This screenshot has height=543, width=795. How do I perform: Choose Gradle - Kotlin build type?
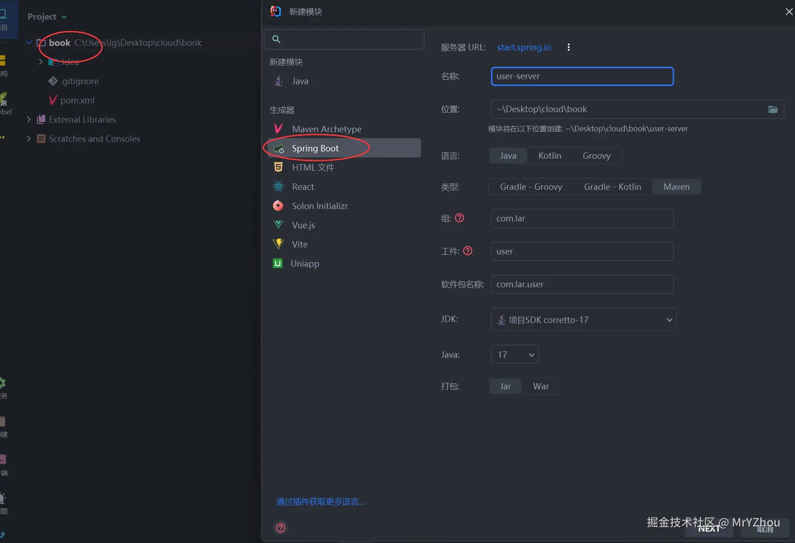(613, 187)
